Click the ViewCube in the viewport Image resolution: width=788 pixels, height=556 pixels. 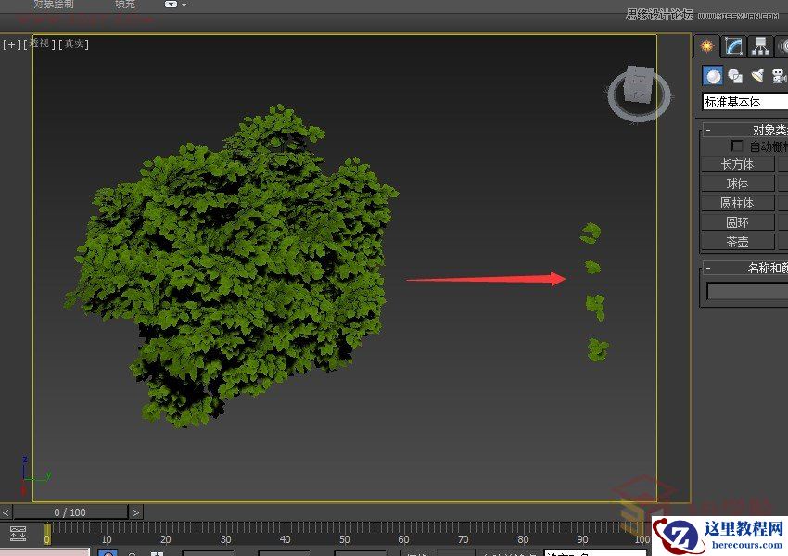coord(639,91)
